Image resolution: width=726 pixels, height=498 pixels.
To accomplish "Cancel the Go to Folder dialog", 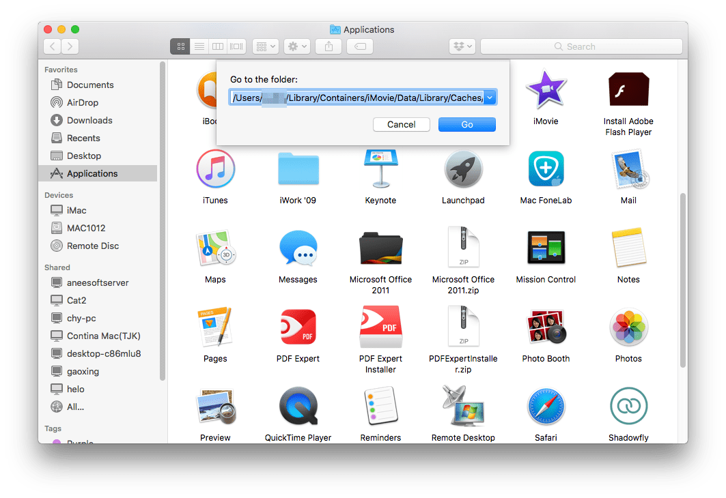I will click(x=401, y=124).
